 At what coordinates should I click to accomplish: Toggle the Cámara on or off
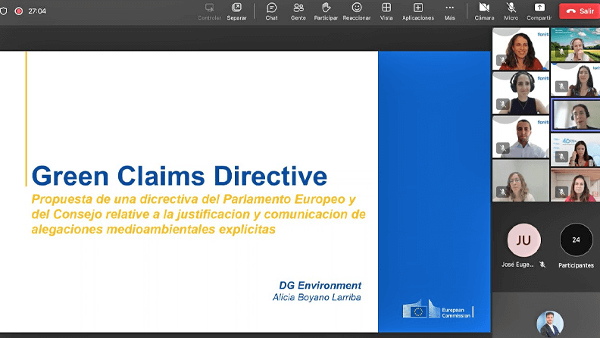pyautogui.click(x=484, y=11)
